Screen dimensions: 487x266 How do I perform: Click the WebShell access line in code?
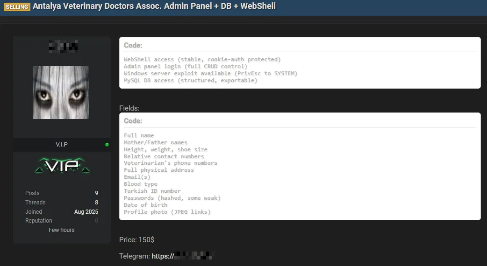coord(202,59)
